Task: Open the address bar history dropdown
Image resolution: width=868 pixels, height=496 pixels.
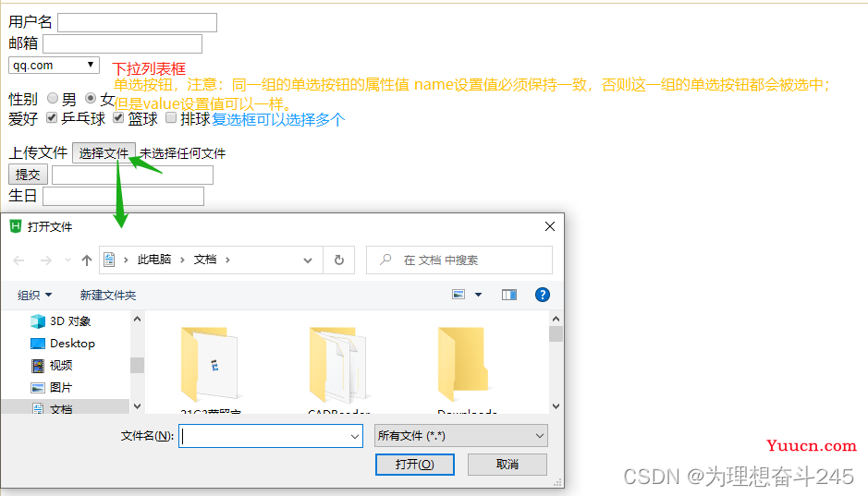Action: [308, 260]
